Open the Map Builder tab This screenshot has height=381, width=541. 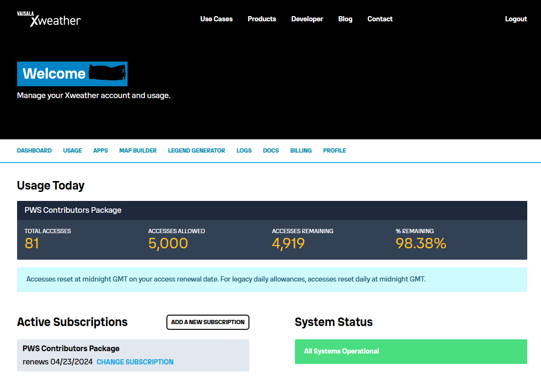click(x=138, y=151)
